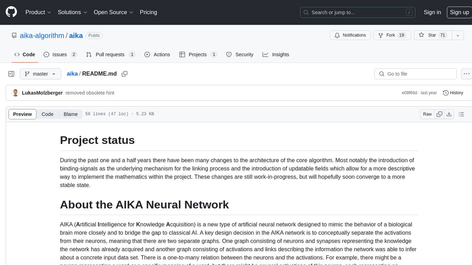
Task: Download the raw file
Action: [449, 114]
